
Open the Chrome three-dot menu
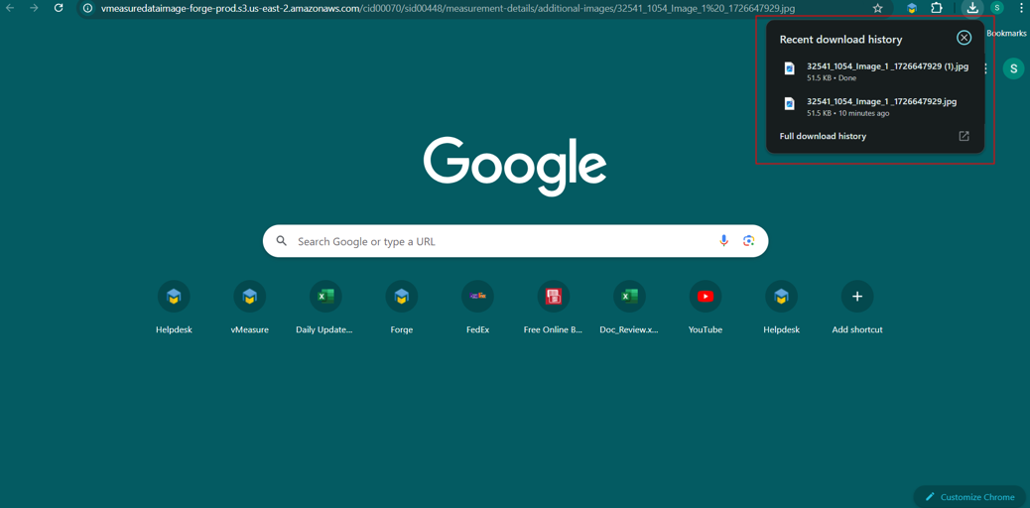pos(1022,8)
